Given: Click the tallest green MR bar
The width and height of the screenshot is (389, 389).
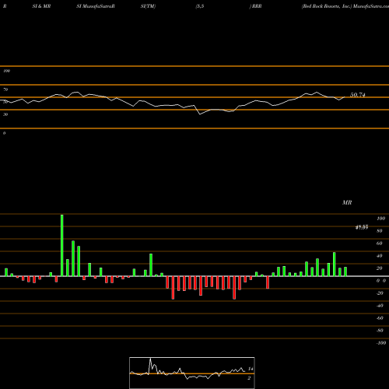Looking at the screenshot, I should (x=62, y=245).
